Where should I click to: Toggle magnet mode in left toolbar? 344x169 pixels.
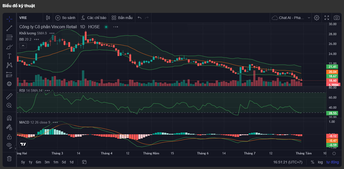click(9, 118)
